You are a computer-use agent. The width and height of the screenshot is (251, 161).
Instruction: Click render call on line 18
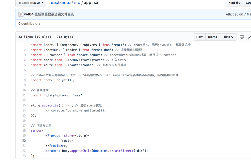(x=36, y=131)
